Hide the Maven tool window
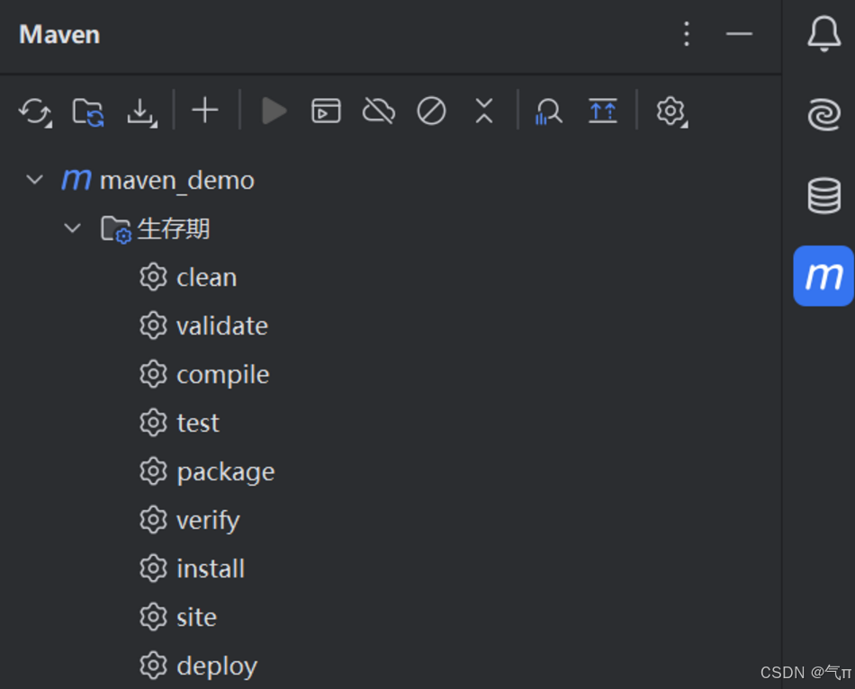Screen dimensions: 855x689 coord(739,34)
